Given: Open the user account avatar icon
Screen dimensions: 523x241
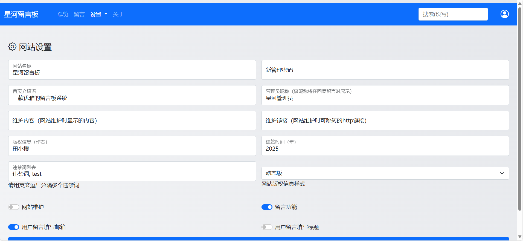Looking at the screenshot, I should click(x=504, y=14).
